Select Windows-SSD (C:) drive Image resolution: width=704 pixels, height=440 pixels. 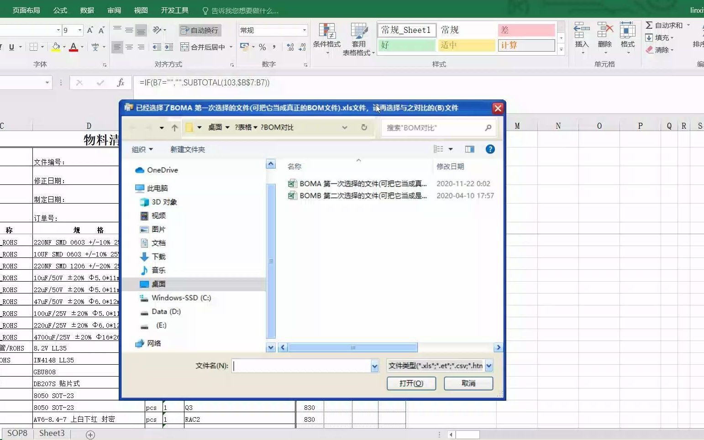175,298
